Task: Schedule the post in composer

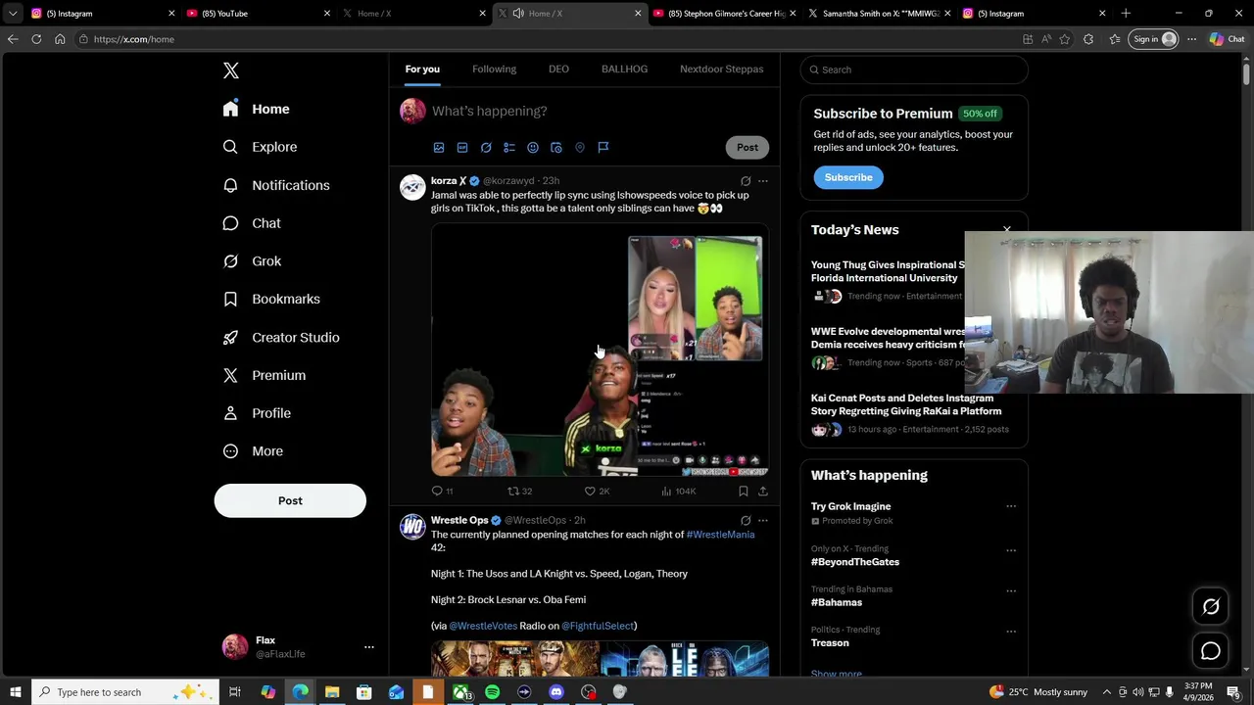Action: coord(556,147)
